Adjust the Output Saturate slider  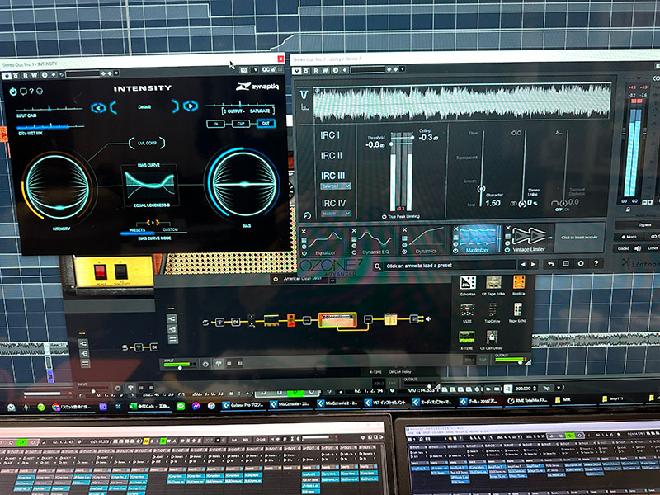tap(240, 105)
